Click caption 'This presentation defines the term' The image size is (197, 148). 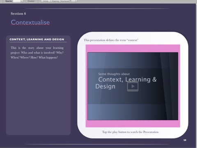tap(111, 40)
